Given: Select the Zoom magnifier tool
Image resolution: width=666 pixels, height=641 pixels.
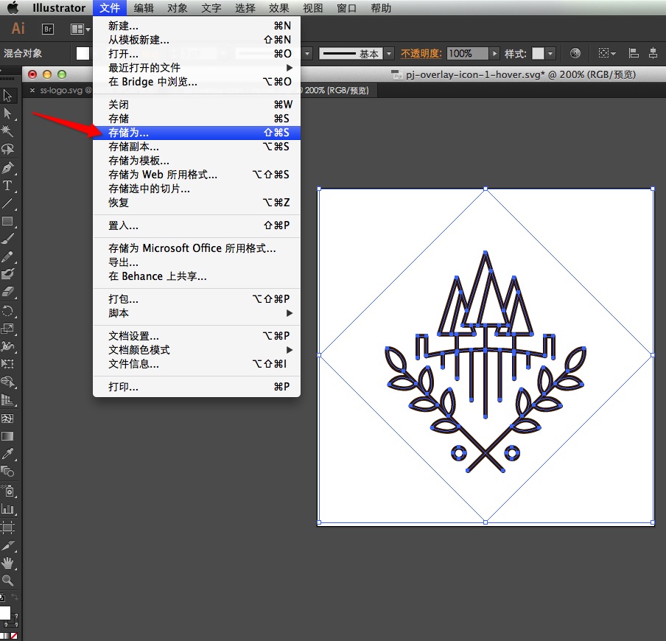Looking at the screenshot, I should pos(8,581).
